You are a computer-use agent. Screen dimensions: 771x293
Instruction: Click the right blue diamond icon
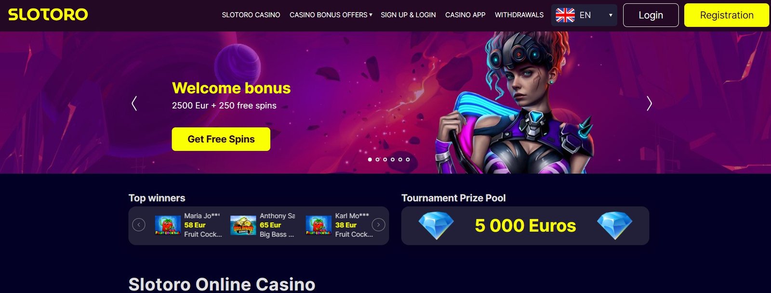pos(614,226)
